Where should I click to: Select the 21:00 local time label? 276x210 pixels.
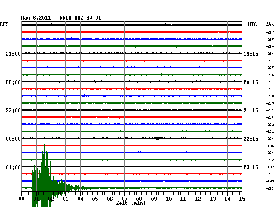point(13,54)
